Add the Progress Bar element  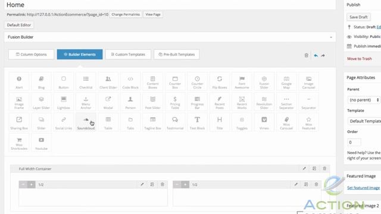tap(197, 102)
